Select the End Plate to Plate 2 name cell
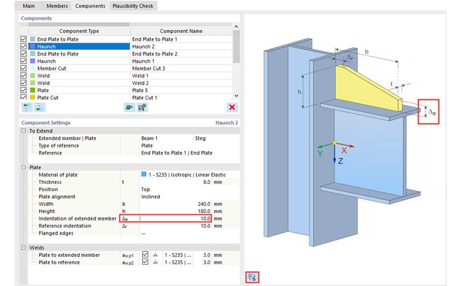Viewport: 462px width, 286px height. 181,54
